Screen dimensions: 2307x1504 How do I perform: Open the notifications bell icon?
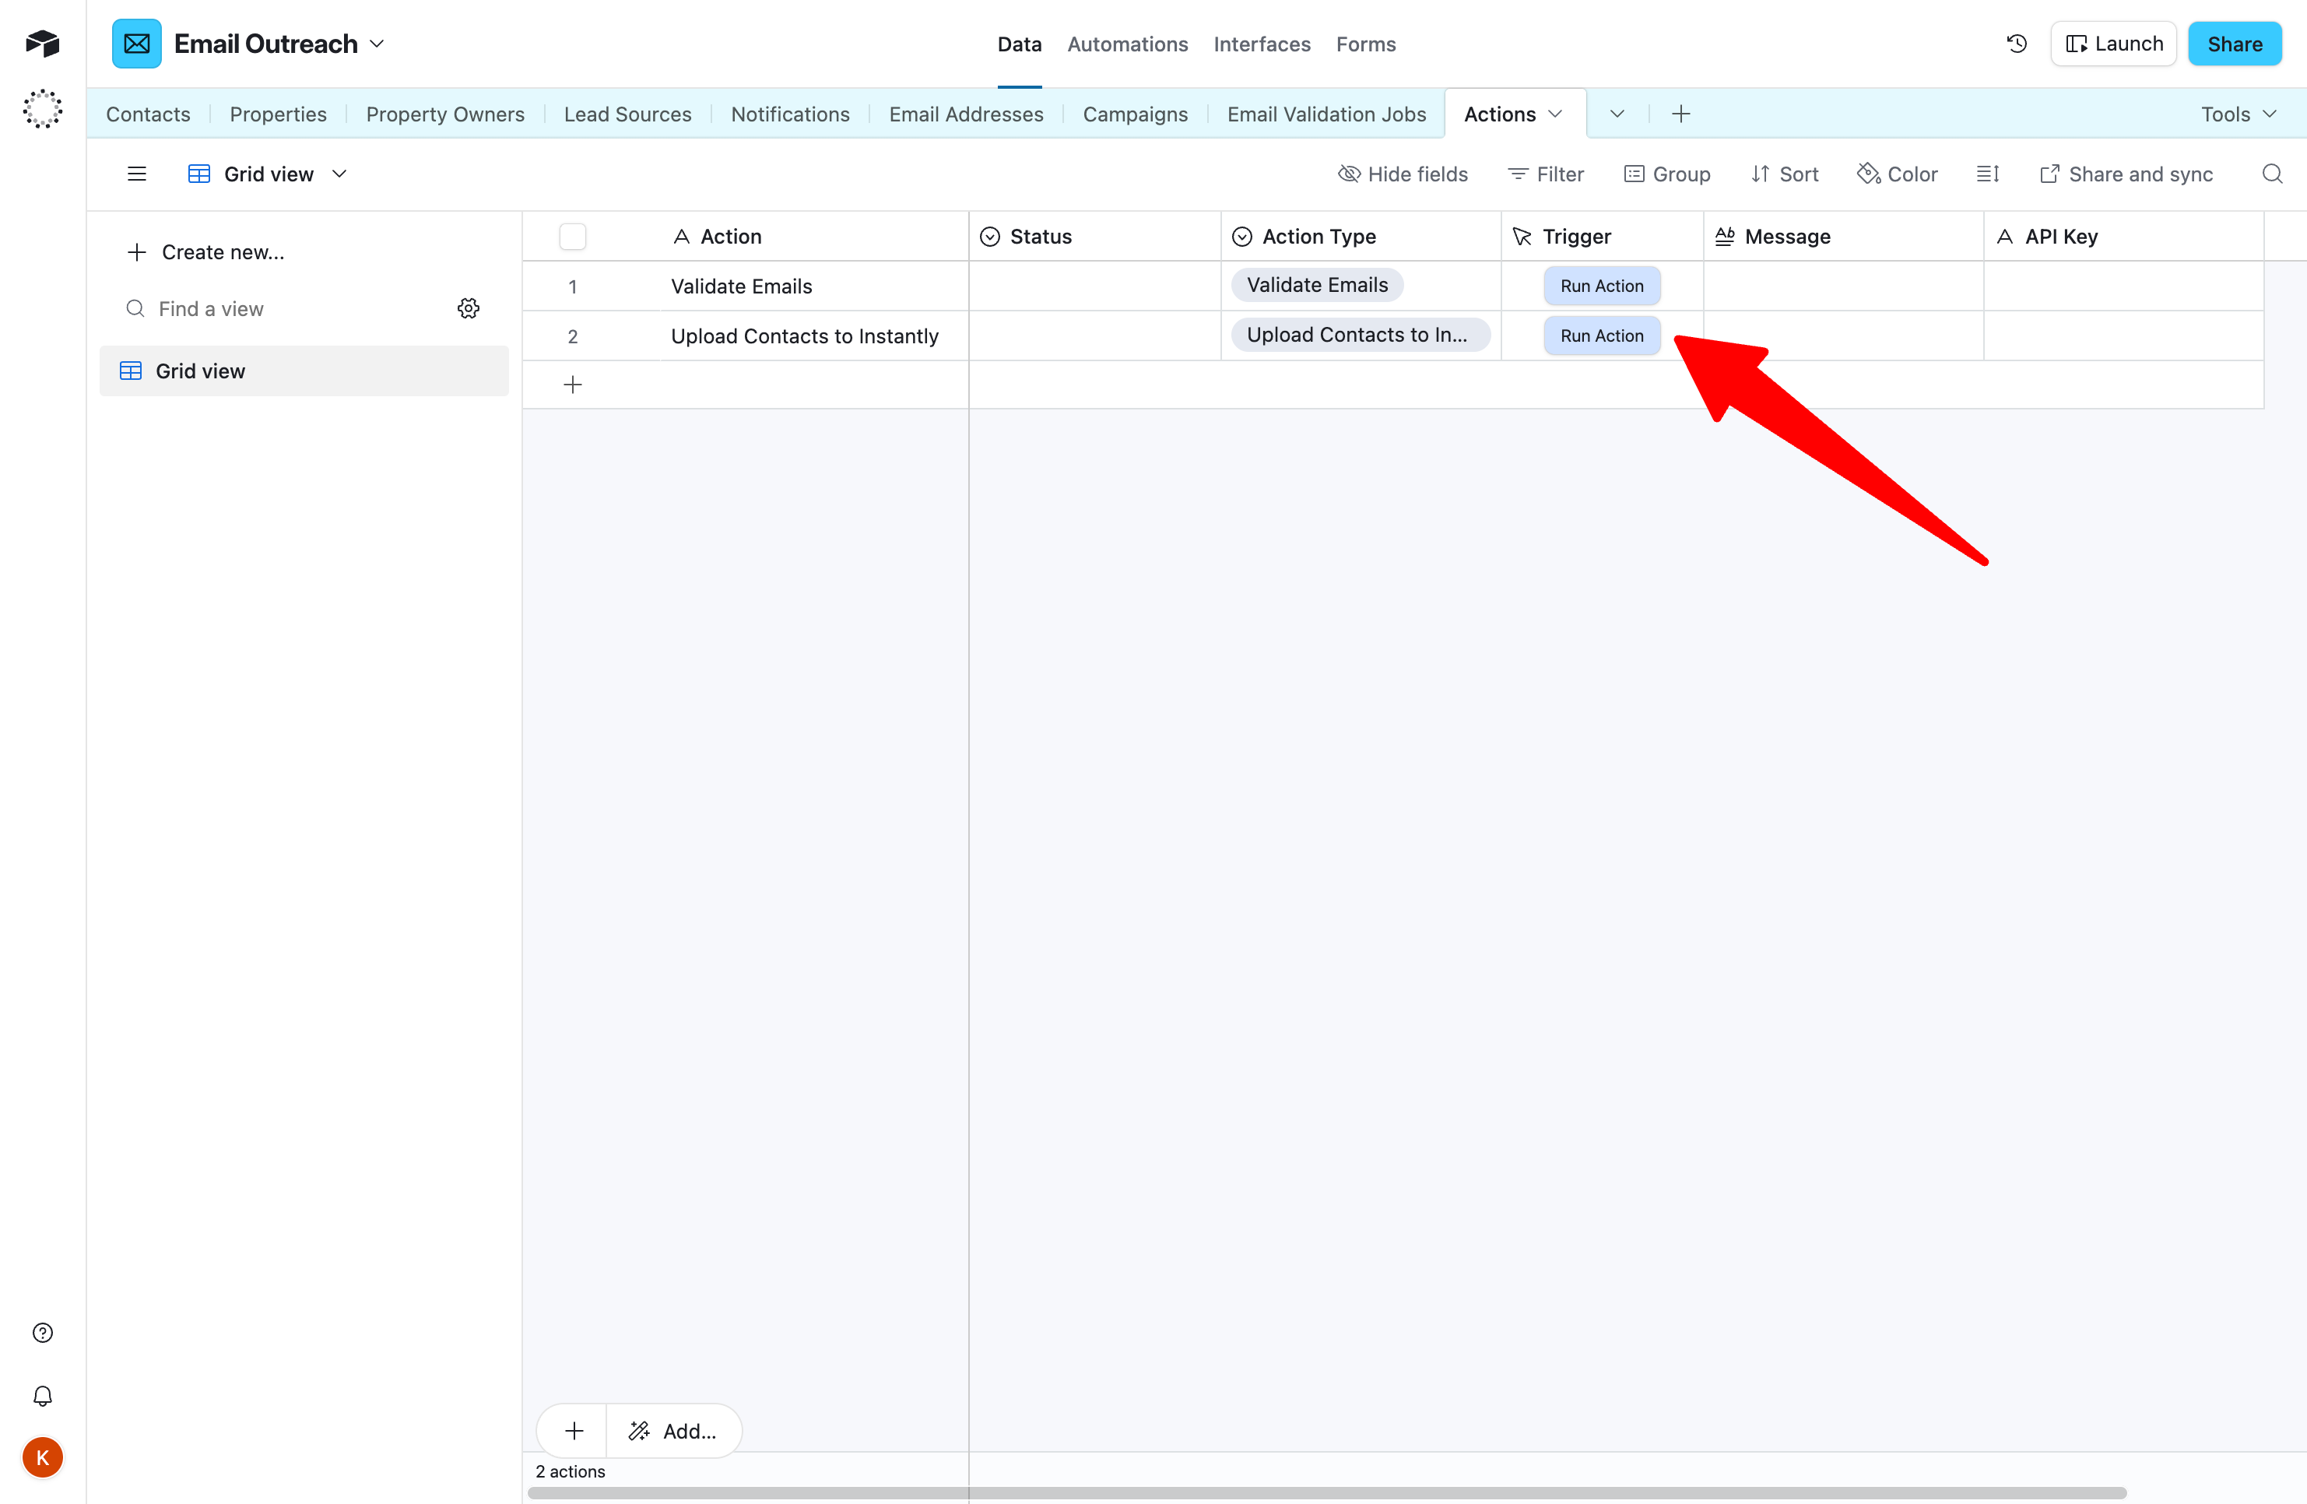pyautogui.click(x=42, y=1397)
